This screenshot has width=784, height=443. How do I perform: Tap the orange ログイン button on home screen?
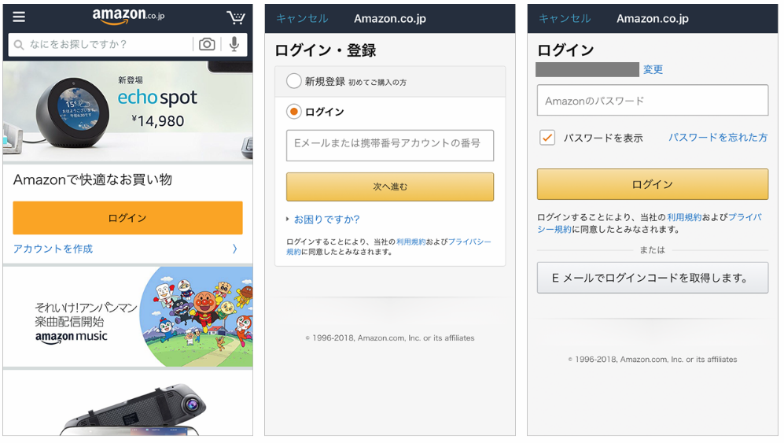point(127,218)
